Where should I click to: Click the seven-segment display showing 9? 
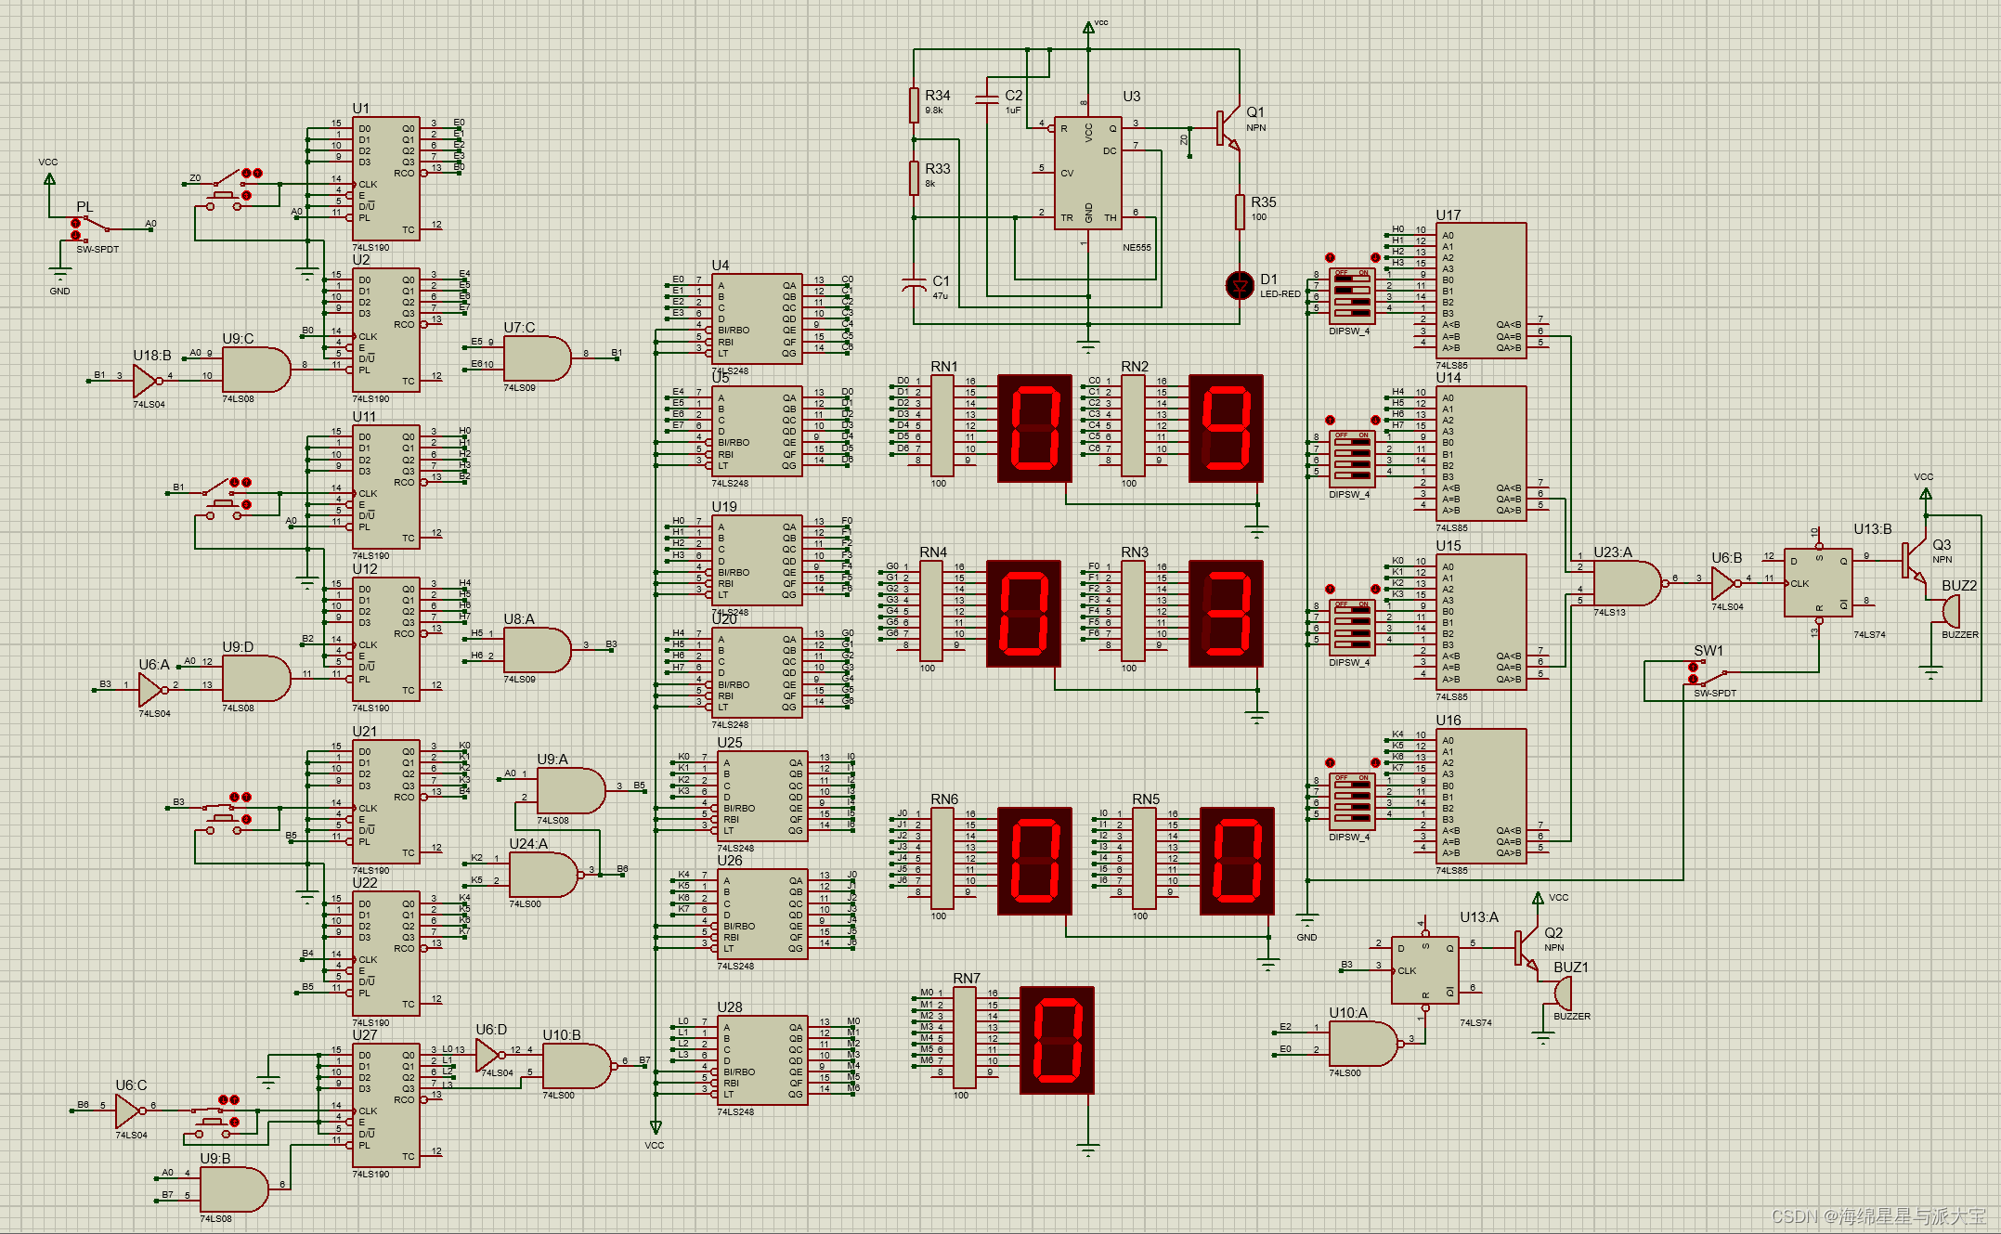pos(1226,428)
